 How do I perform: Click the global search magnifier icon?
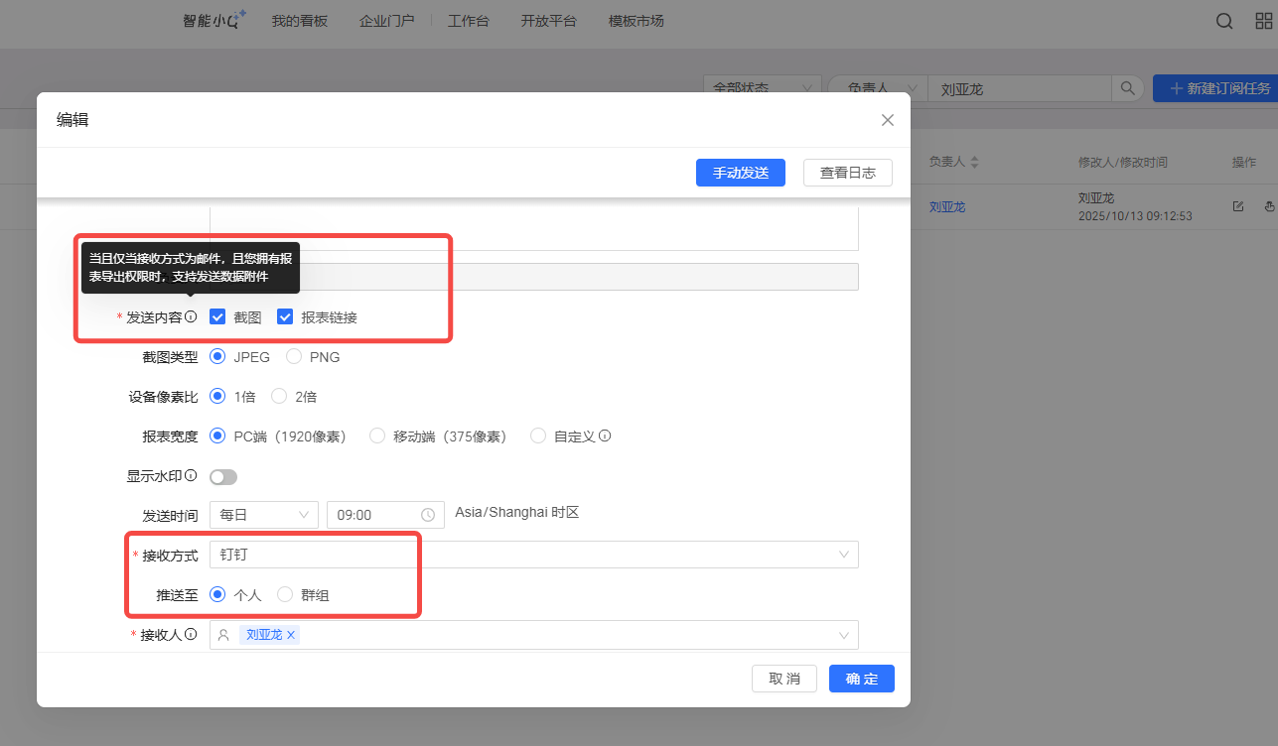point(1224,22)
